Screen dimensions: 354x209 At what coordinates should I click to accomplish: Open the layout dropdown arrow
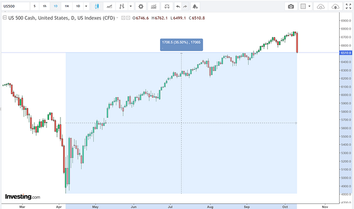309,6
